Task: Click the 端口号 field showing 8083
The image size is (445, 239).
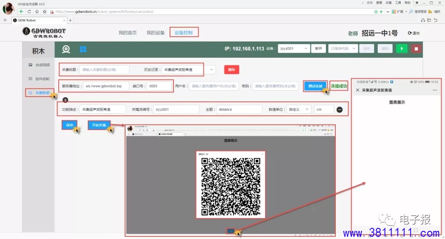Action: click(159, 86)
